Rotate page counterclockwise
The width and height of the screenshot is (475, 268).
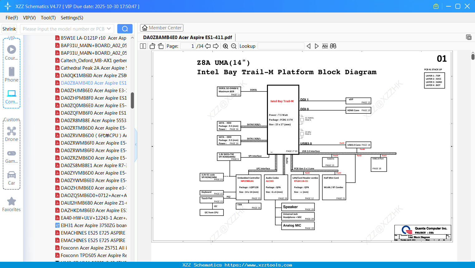tap(153, 46)
